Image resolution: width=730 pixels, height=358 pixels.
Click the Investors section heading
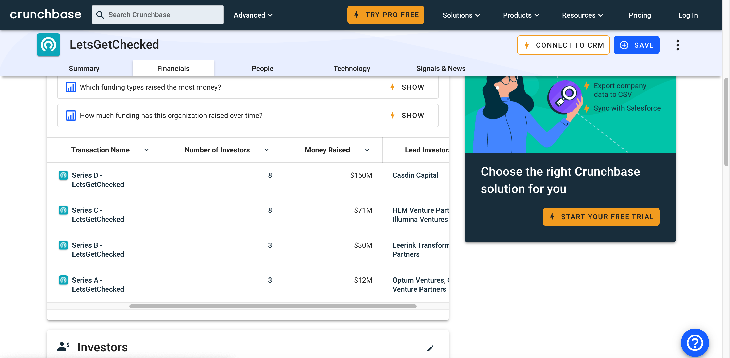103,347
